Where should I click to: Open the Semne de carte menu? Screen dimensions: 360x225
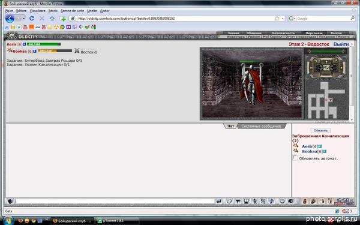pyautogui.click(x=73, y=11)
